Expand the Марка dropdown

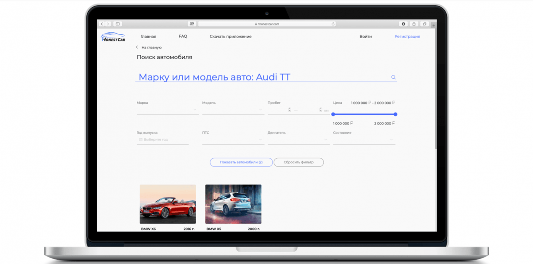point(167,110)
